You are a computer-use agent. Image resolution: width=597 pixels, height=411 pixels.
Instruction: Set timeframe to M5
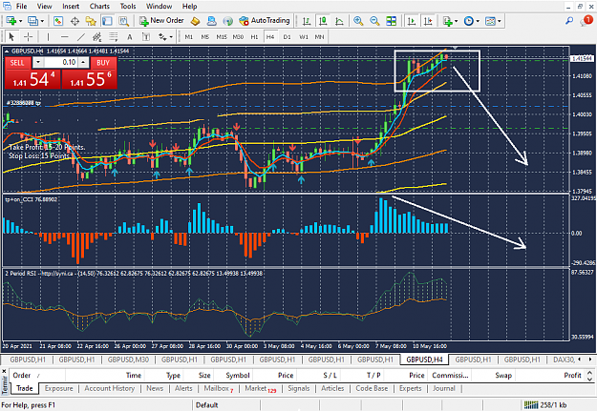click(x=205, y=36)
